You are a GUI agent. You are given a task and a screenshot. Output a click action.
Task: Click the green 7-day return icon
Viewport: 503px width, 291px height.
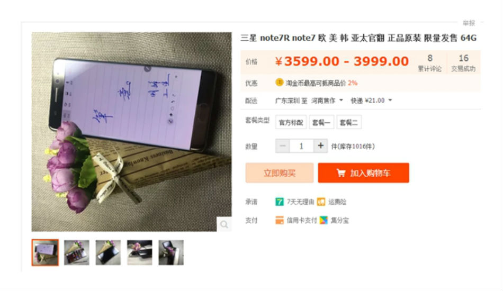pyautogui.click(x=280, y=202)
